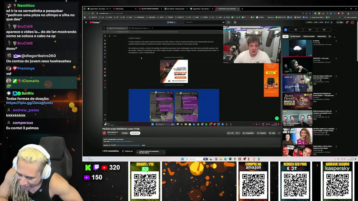Click the APOSTA GANHA ad banner
The width and height of the screenshot is (358, 201).
pyautogui.click(x=174, y=71)
